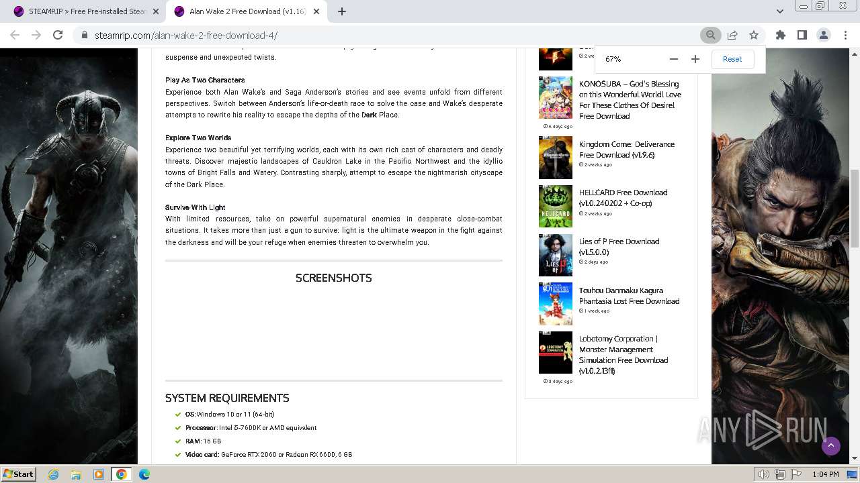Click the zoom magnifier icon in address bar
Image resolution: width=860 pixels, height=483 pixels.
point(710,35)
